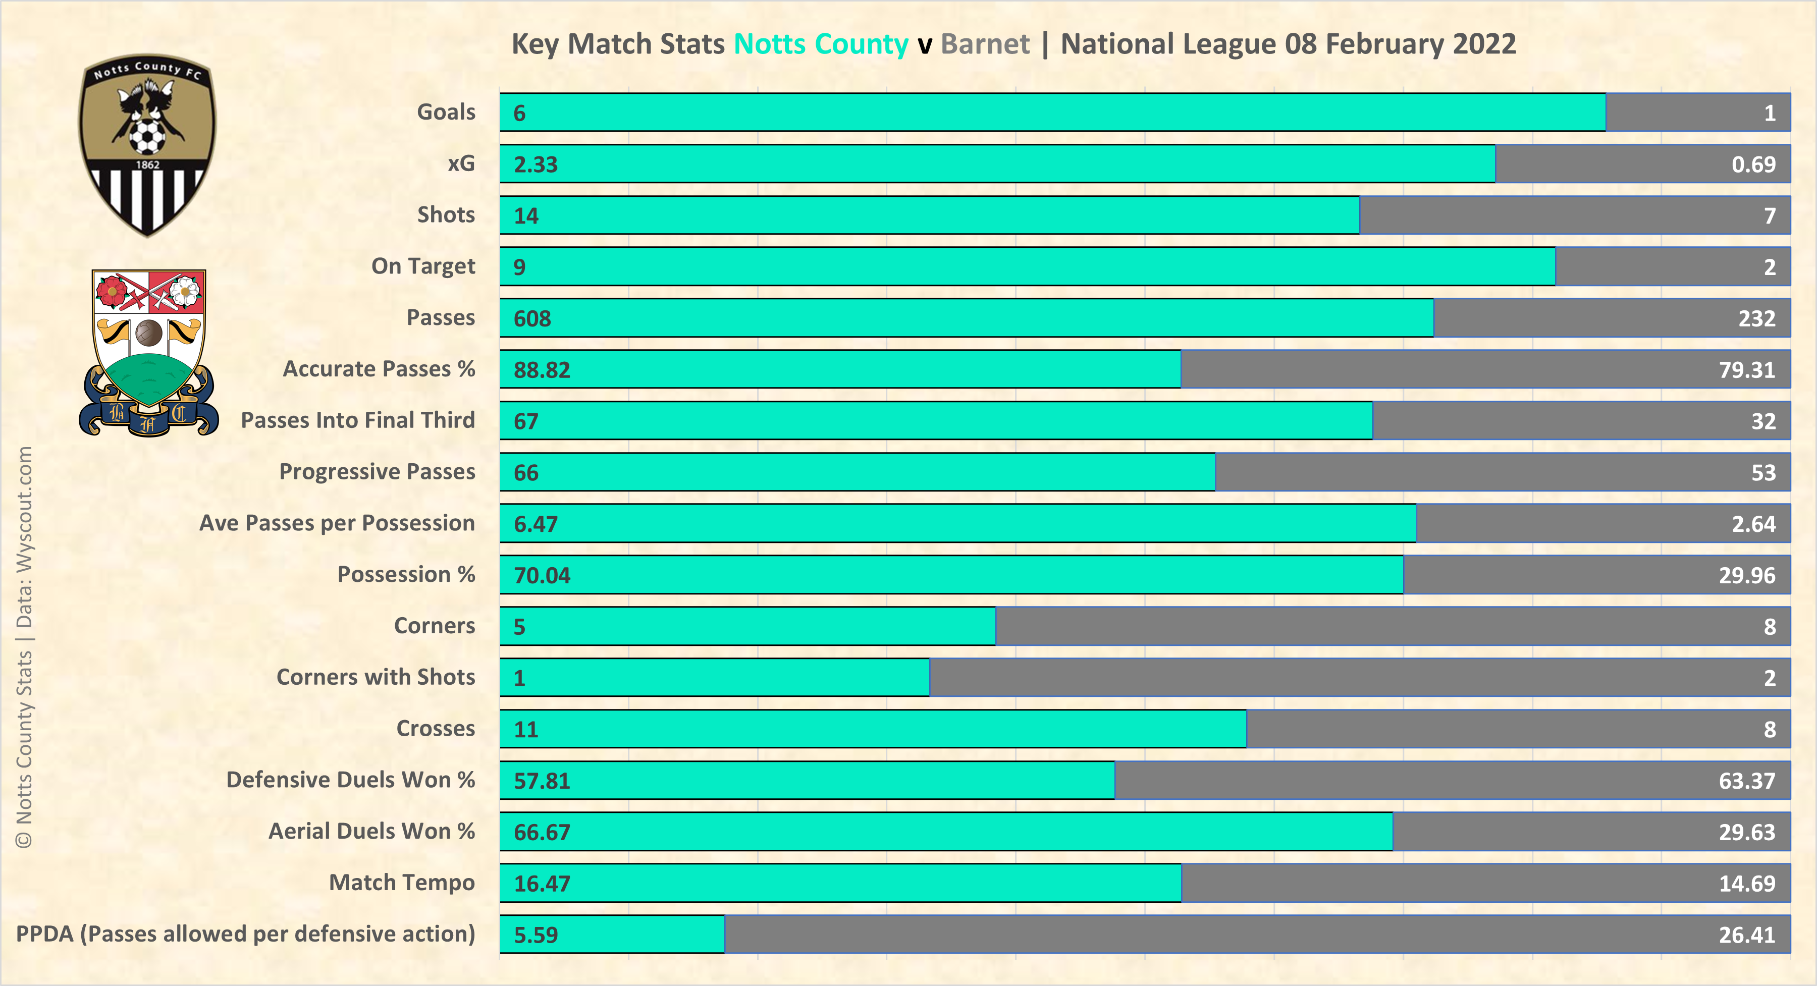Click Notts County in the chart title
Image resolution: width=1817 pixels, height=986 pixels.
click(820, 44)
